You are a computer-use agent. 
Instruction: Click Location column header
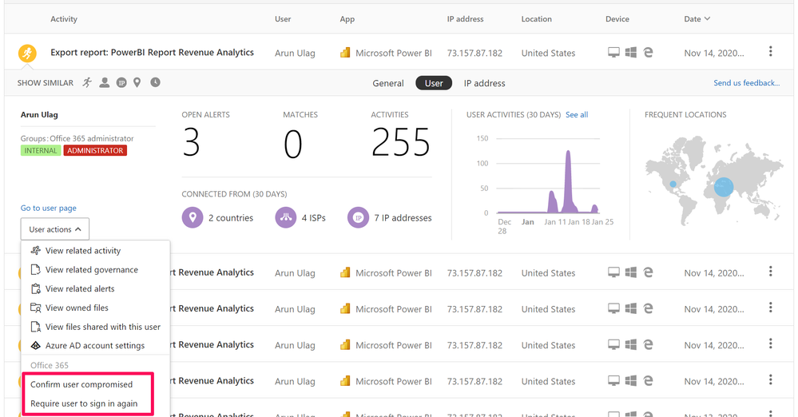[536, 19]
